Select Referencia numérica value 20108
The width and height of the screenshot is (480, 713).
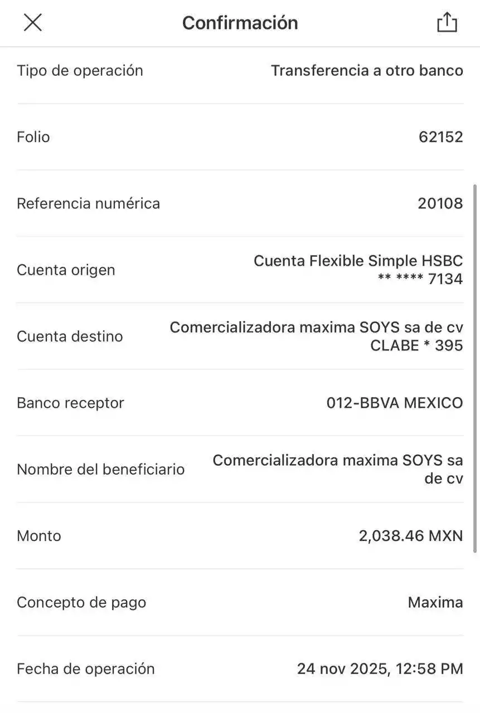pos(440,203)
